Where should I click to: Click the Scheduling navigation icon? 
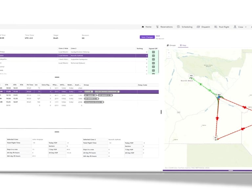(x=178, y=27)
